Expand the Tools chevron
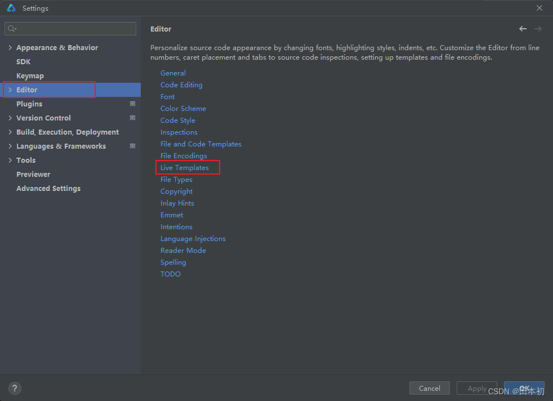The width and height of the screenshot is (553, 401). click(x=10, y=161)
